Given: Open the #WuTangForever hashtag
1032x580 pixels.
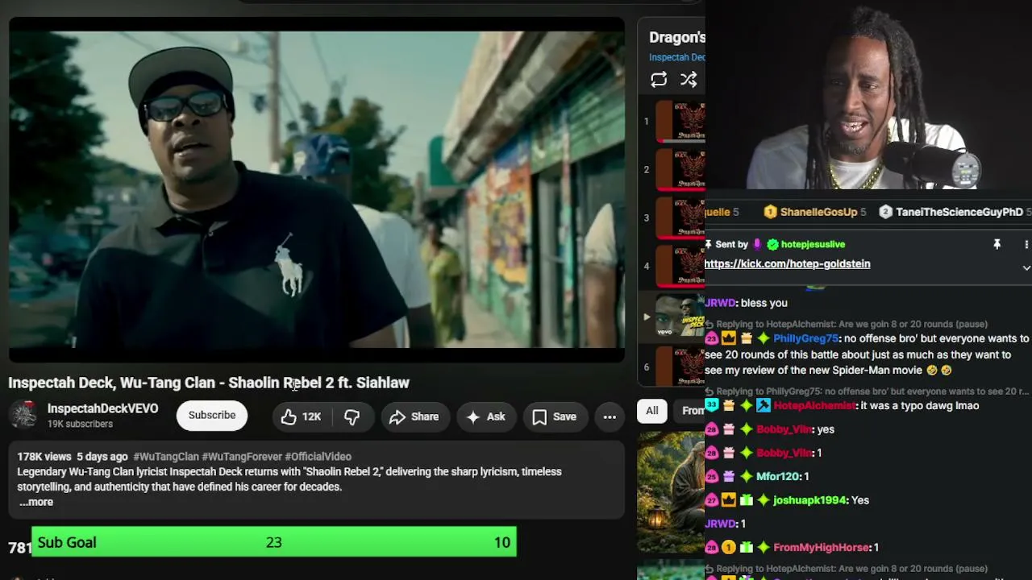Looking at the screenshot, I should click(242, 457).
